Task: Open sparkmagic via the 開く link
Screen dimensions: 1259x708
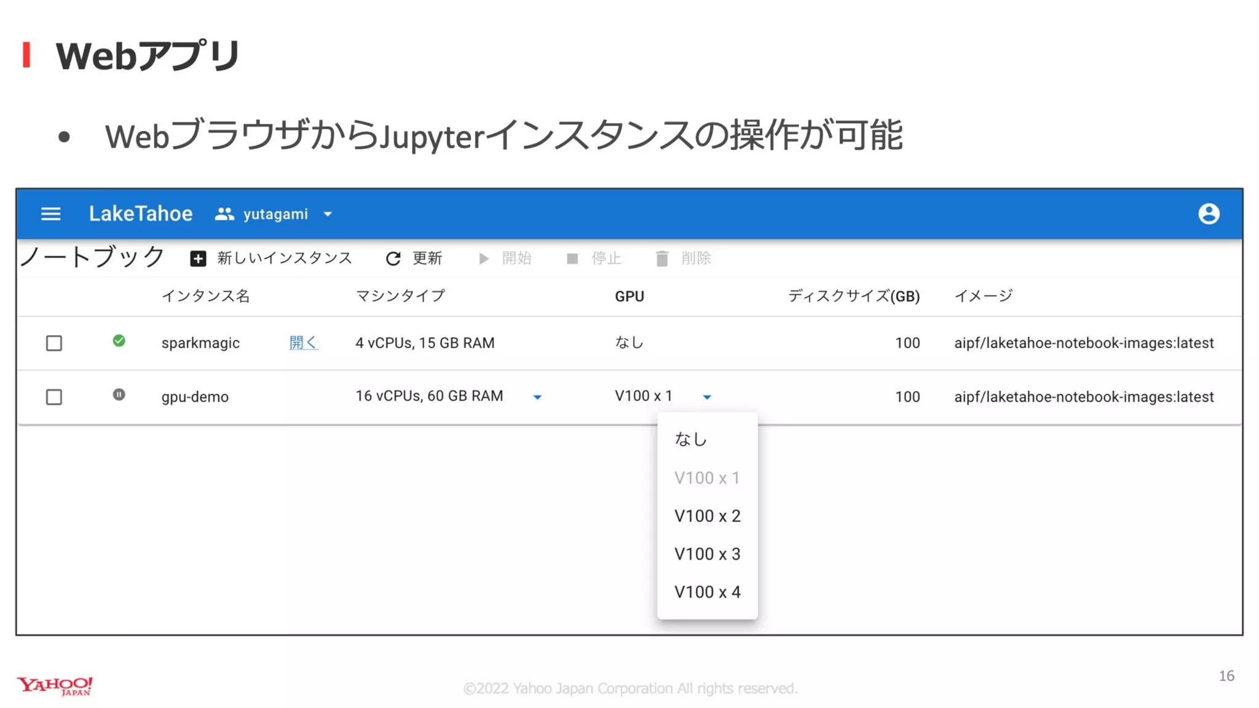Action: pos(302,342)
